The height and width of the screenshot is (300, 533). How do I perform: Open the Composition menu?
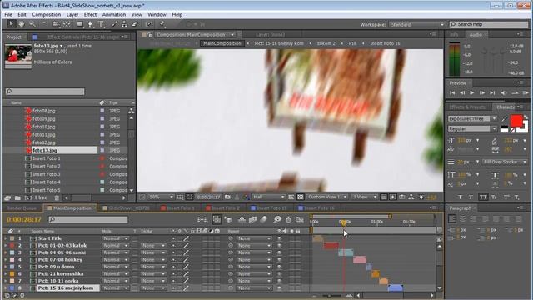[47, 15]
